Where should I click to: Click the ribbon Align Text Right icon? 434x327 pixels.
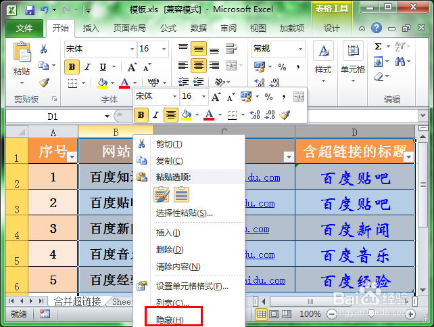pos(214,66)
